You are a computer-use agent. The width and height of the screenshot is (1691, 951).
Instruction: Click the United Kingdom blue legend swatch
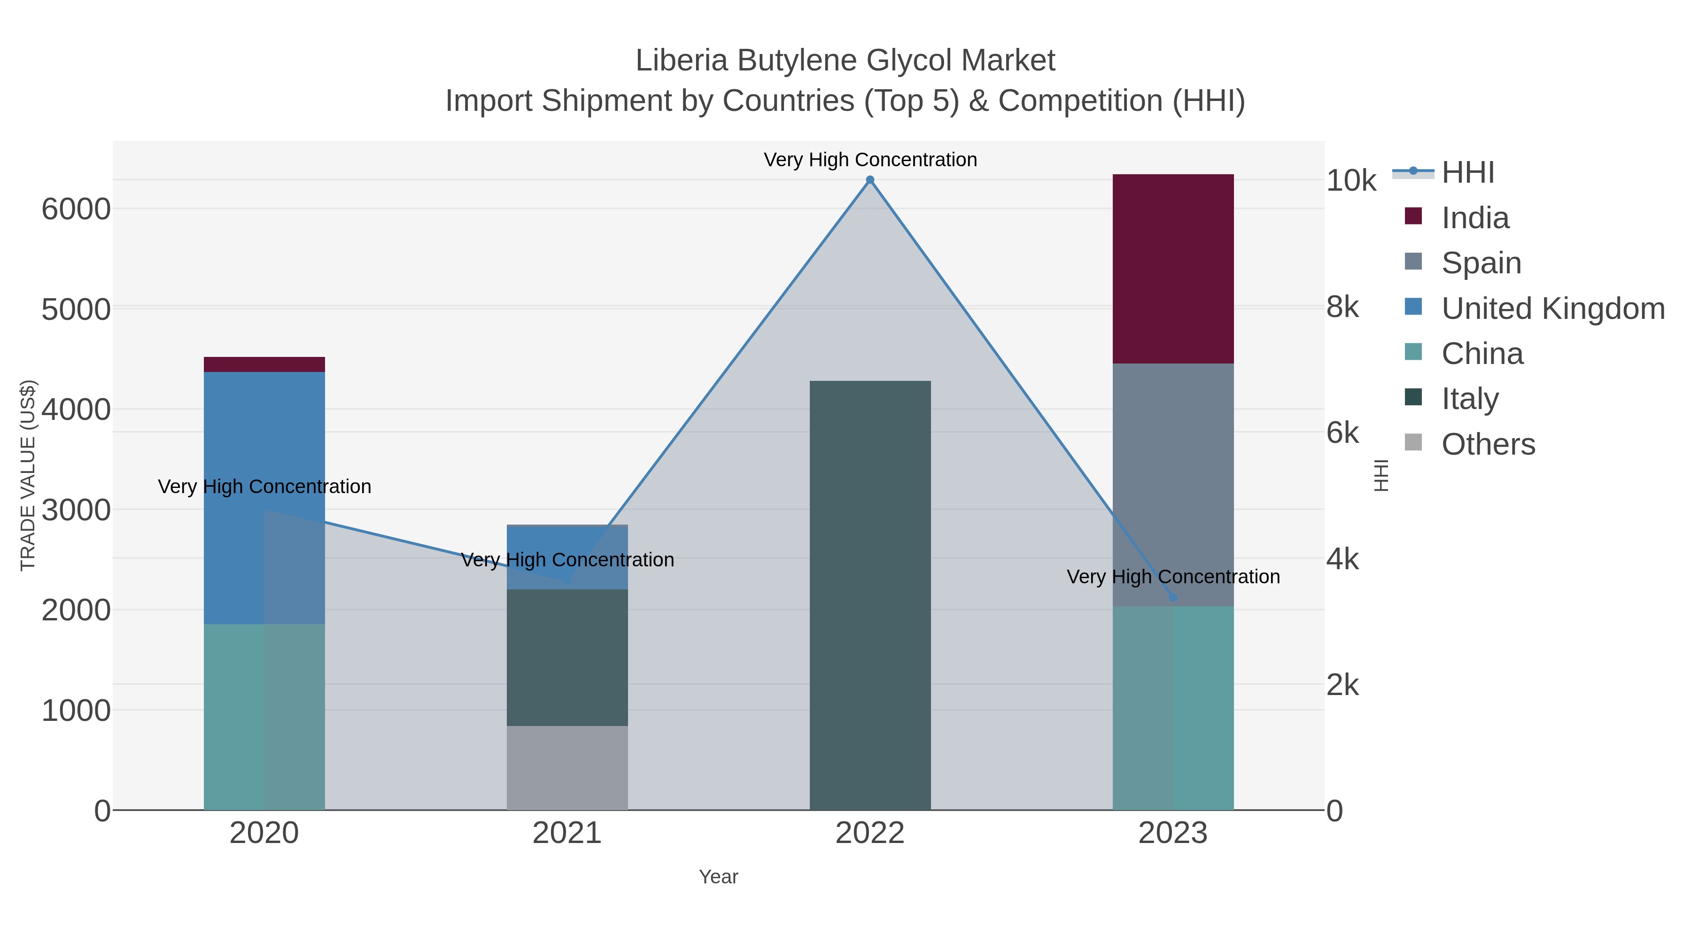(1413, 307)
